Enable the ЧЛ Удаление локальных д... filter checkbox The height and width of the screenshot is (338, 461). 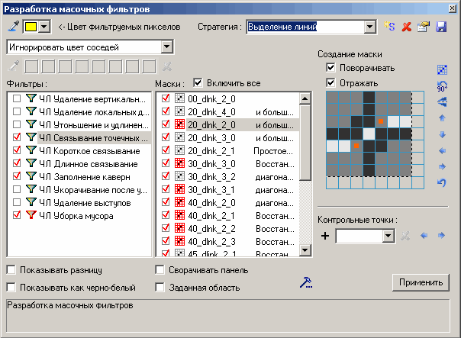tap(17, 111)
